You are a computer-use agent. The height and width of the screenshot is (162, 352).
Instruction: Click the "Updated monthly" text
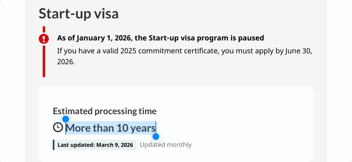pyautogui.click(x=165, y=144)
